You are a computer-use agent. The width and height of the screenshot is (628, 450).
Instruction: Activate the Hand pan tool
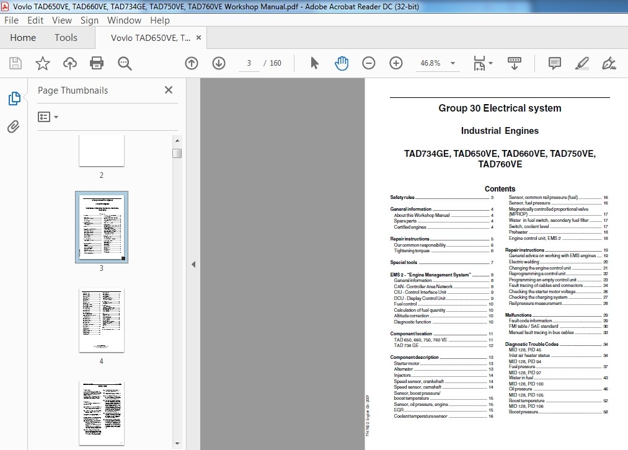coord(342,63)
